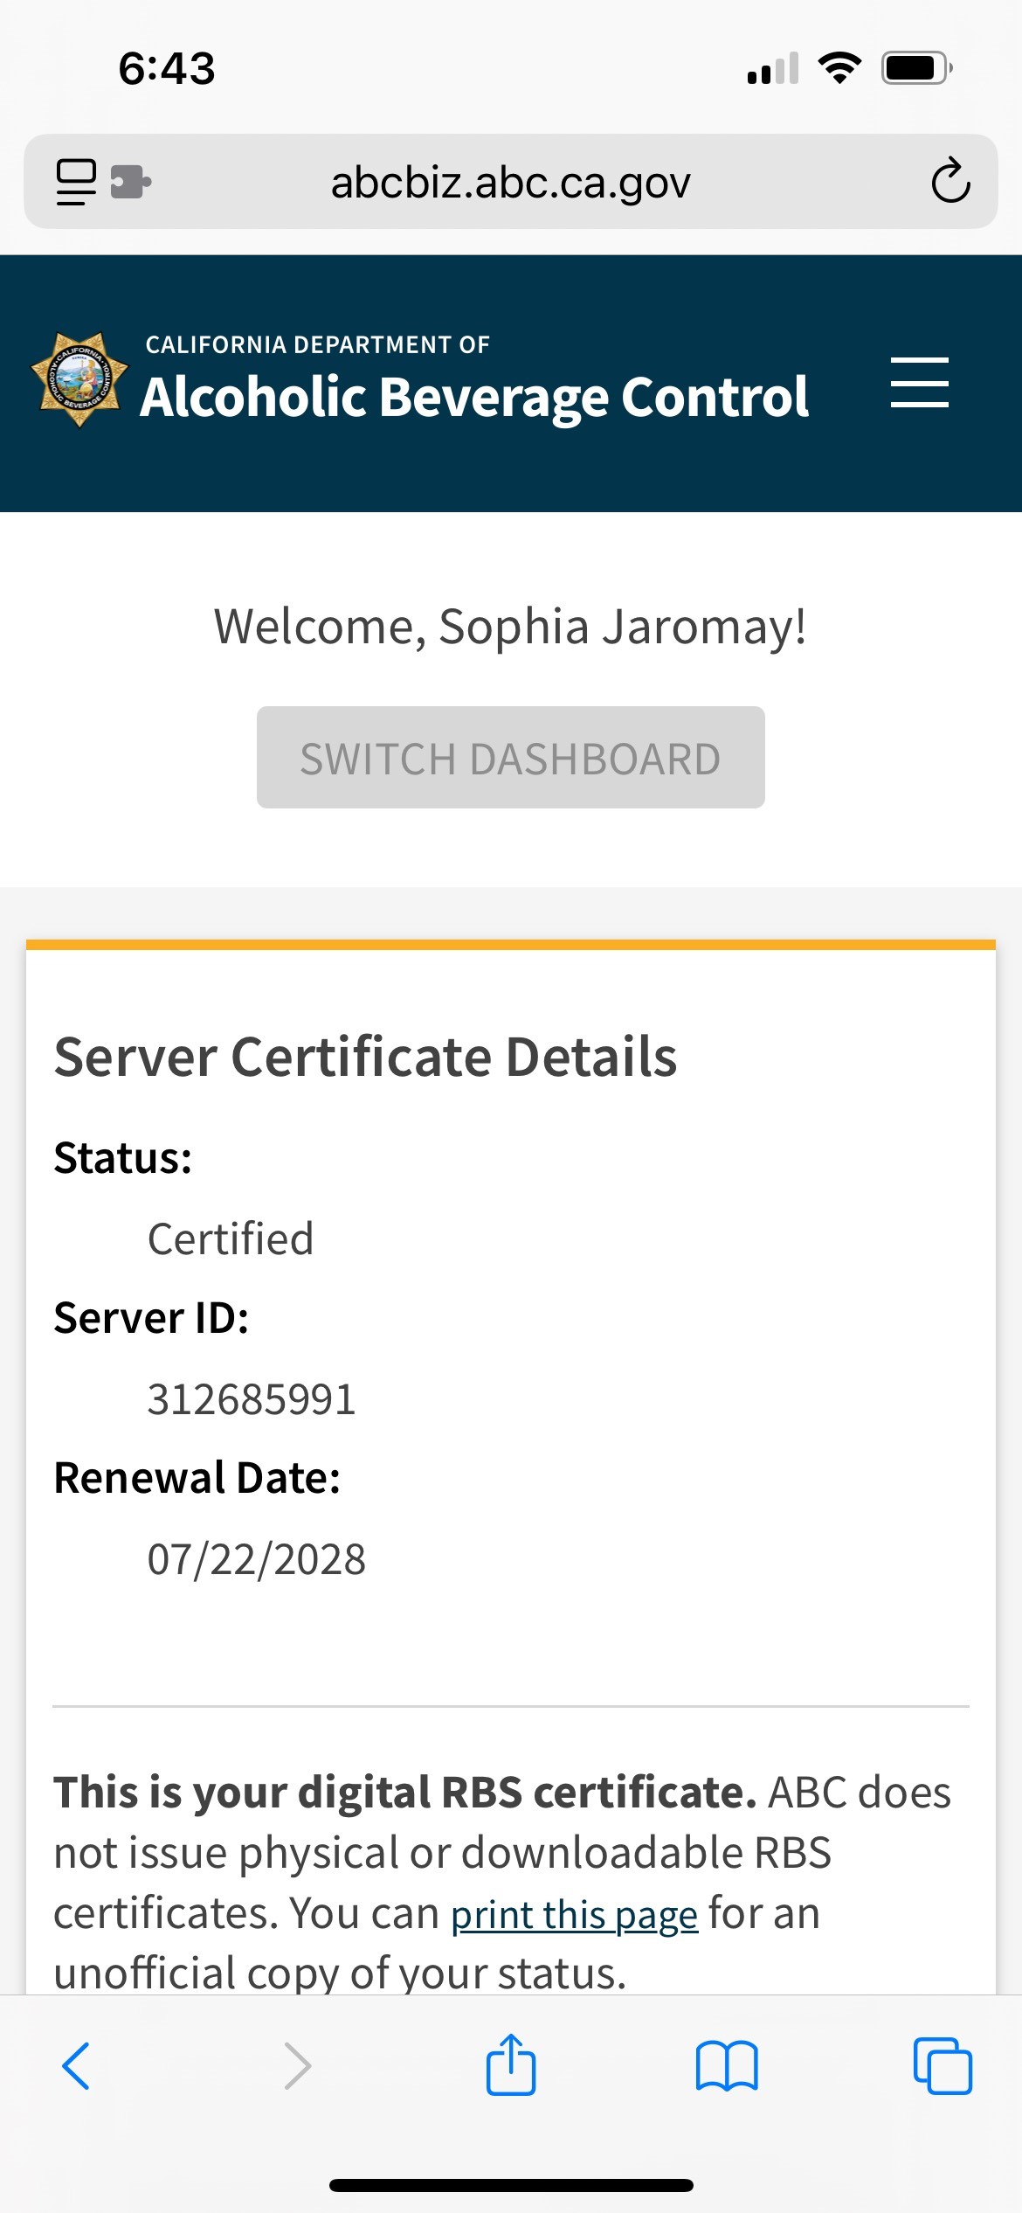Tap the Server ID number 312685991
The height and width of the screenshot is (2213, 1022).
pyautogui.click(x=252, y=1399)
